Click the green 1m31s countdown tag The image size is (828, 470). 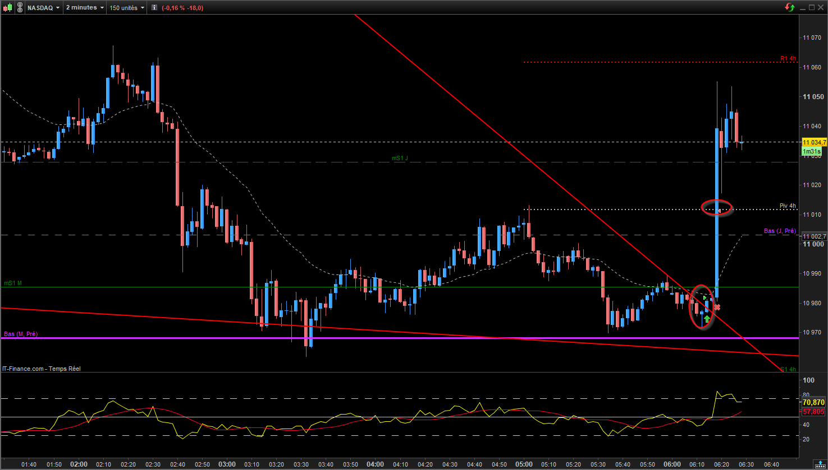(812, 152)
